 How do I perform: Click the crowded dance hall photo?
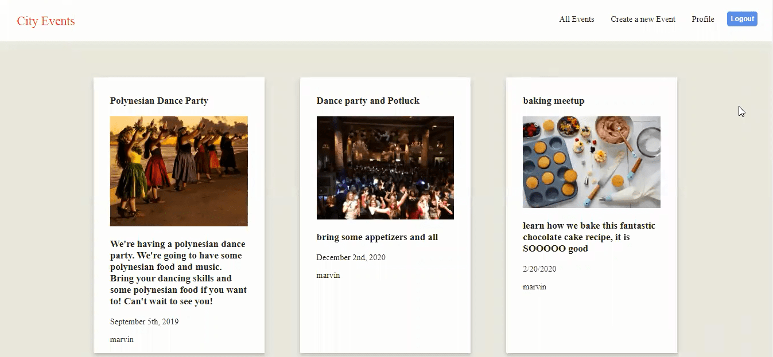[x=385, y=168]
